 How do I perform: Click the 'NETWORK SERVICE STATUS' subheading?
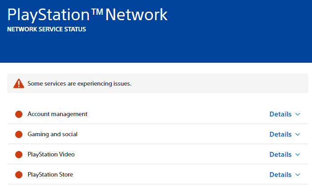(47, 29)
